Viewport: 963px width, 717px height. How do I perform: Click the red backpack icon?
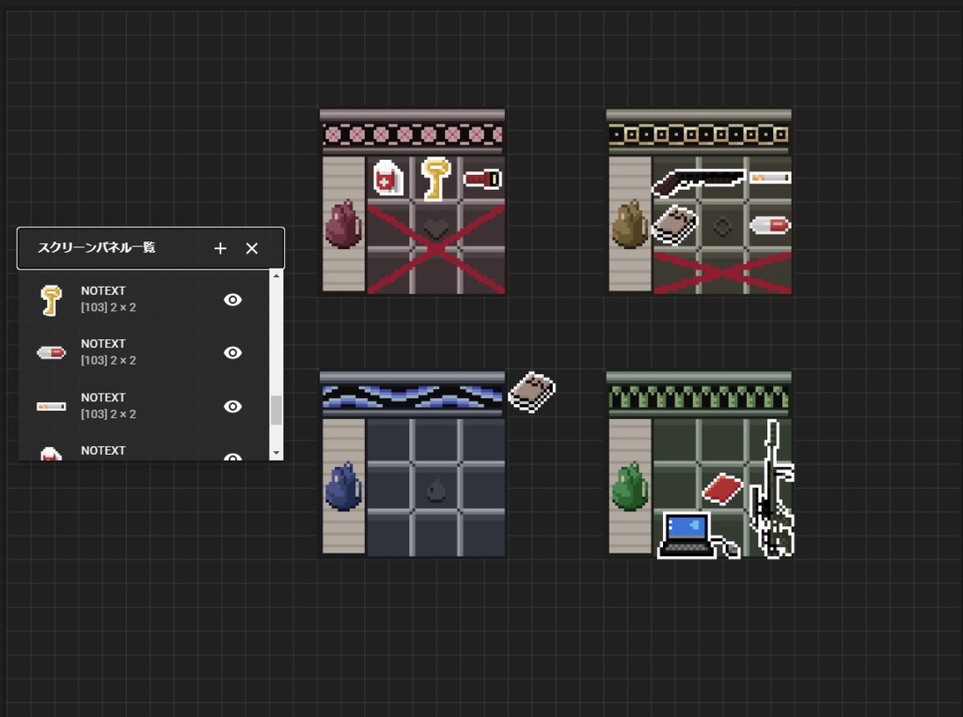click(343, 224)
